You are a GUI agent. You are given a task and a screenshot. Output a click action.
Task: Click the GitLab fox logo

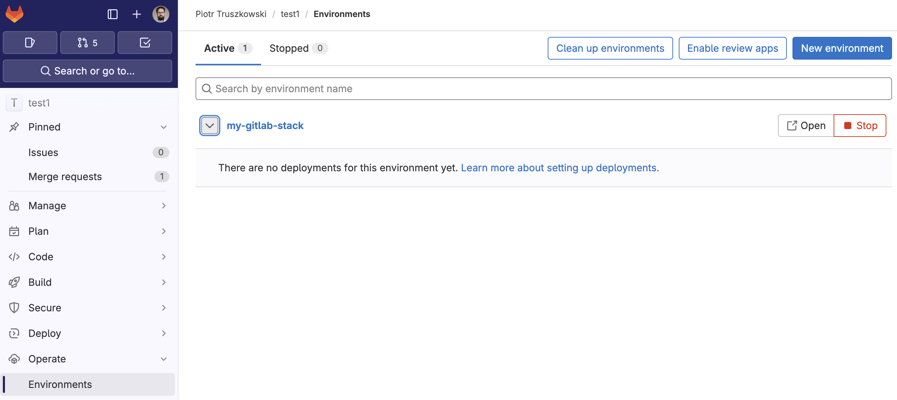(x=15, y=14)
